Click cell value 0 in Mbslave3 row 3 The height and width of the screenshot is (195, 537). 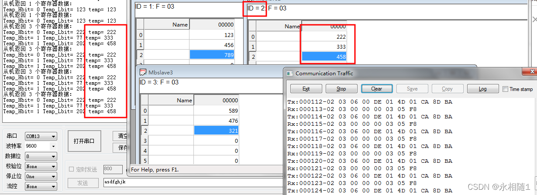(217, 141)
